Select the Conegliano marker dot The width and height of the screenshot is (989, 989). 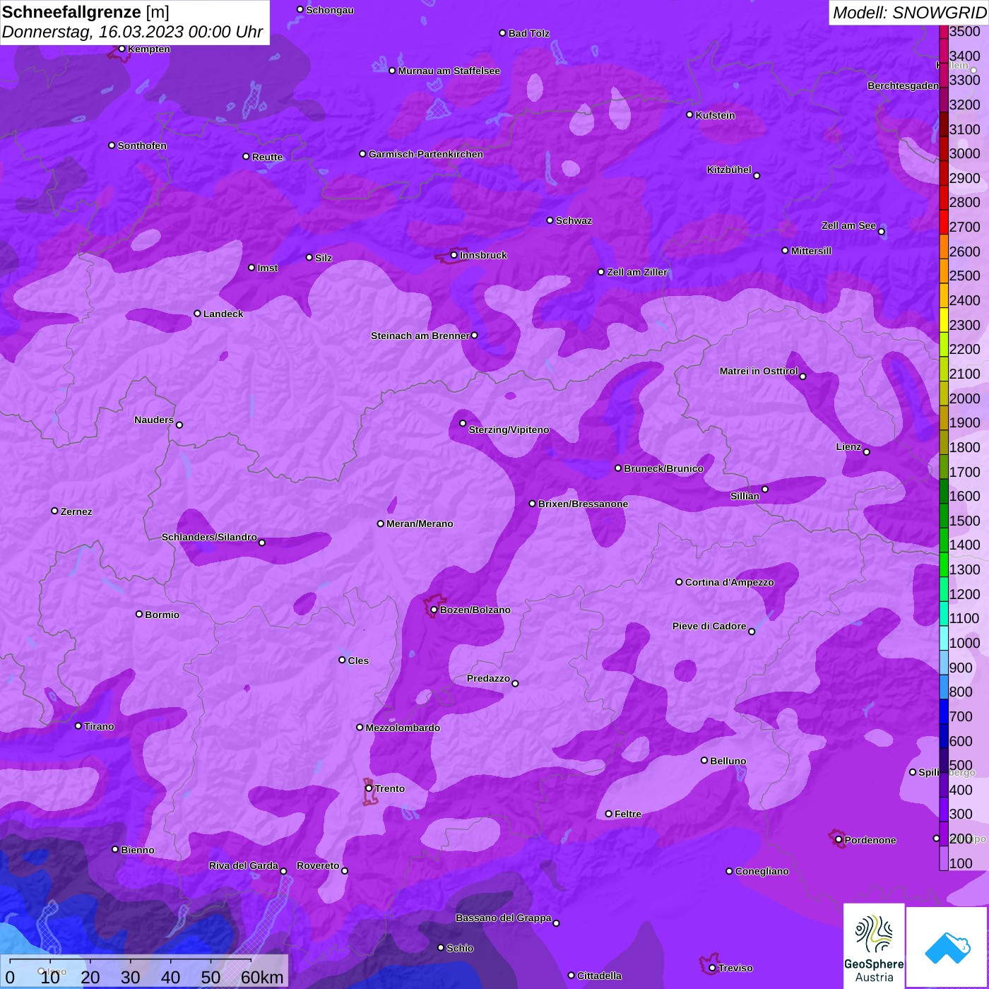[730, 871]
